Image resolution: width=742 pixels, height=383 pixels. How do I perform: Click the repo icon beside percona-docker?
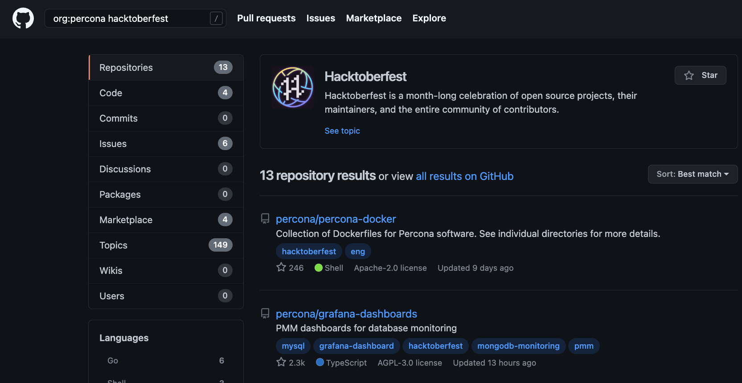tap(265, 219)
